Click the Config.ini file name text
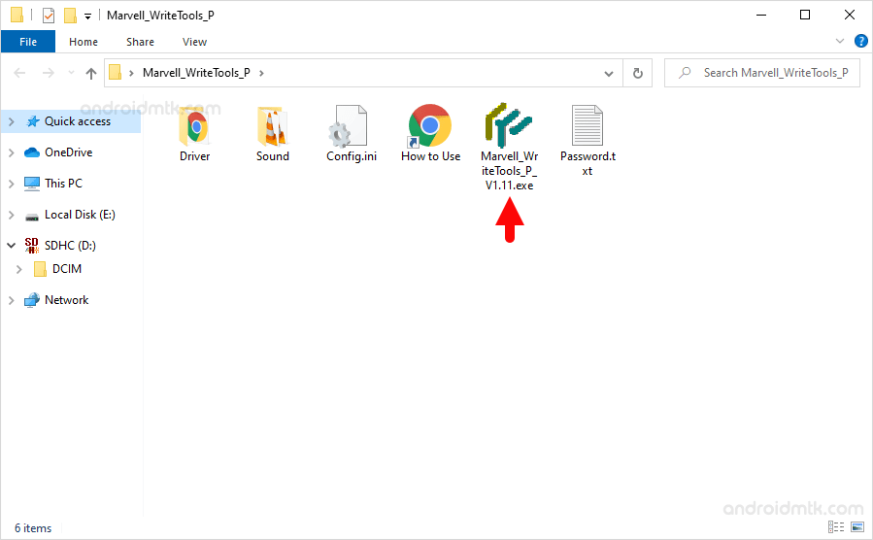This screenshot has width=873, height=540. pos(352,156)
